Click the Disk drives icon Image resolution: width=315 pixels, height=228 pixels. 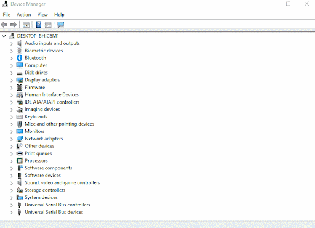20,73
